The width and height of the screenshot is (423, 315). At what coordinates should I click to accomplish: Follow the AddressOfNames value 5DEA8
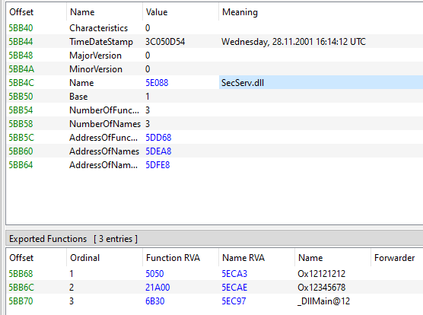tap(158, 151)
